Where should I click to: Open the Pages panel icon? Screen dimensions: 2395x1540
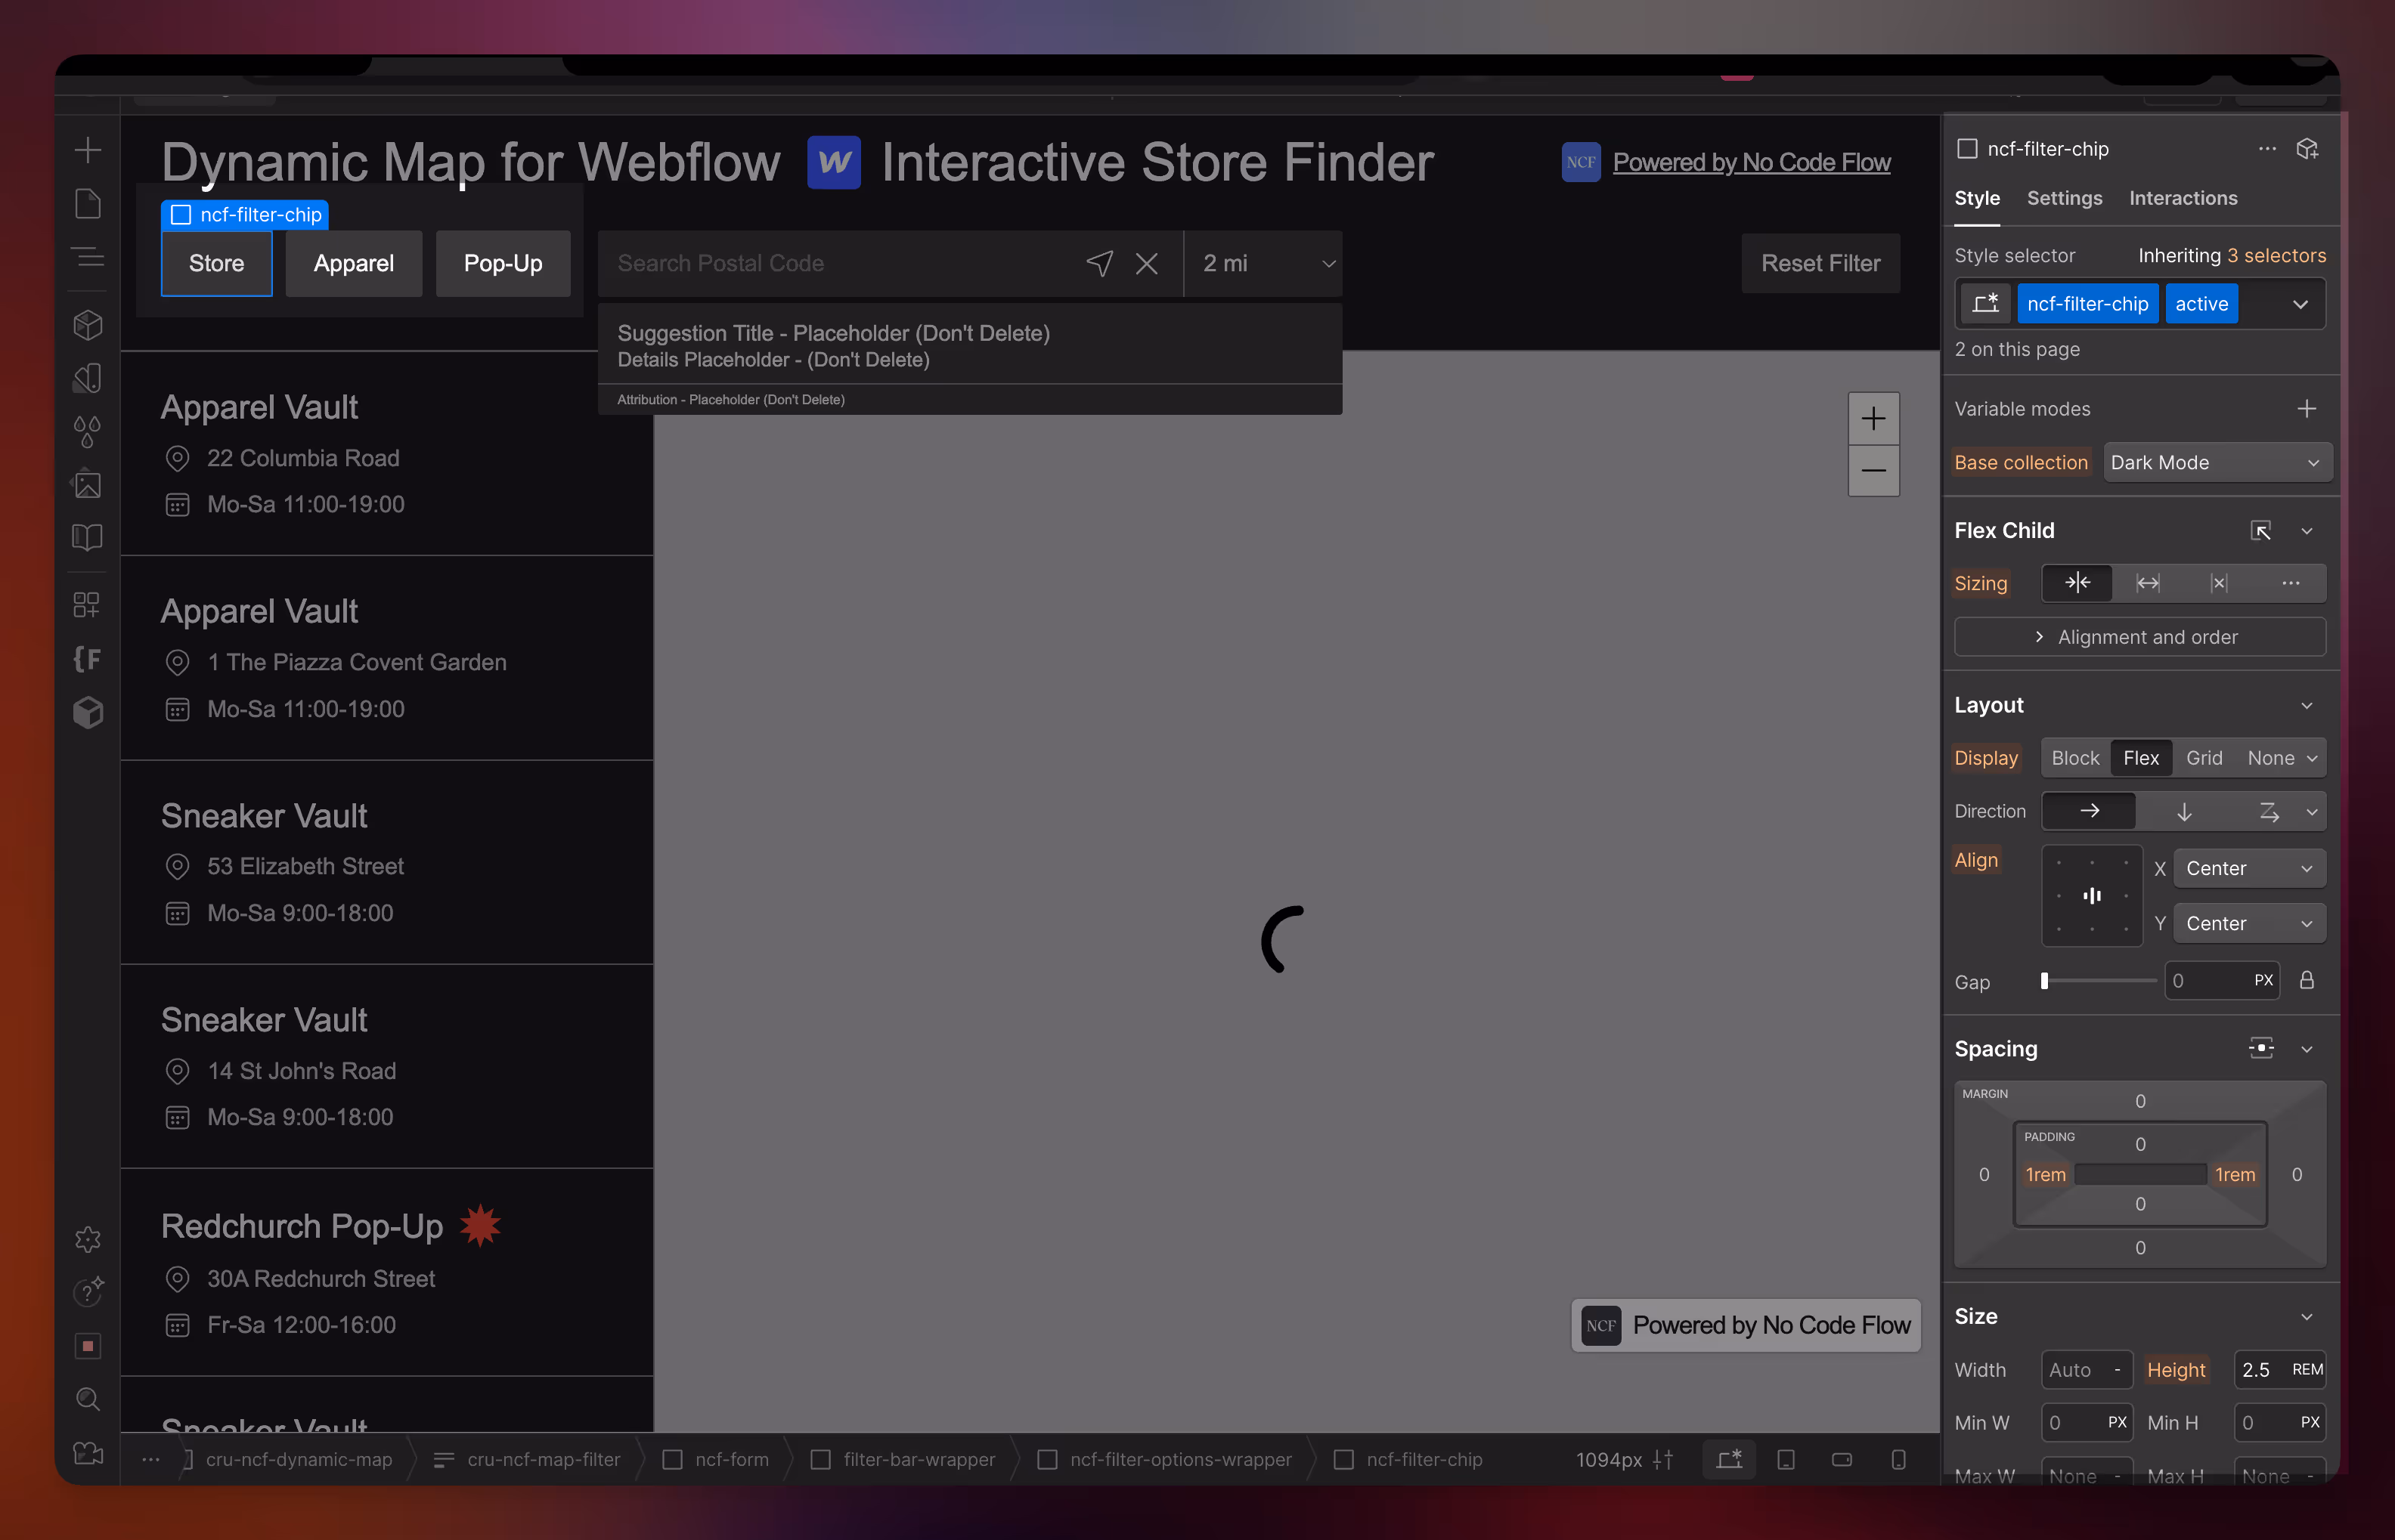point(88,204)
